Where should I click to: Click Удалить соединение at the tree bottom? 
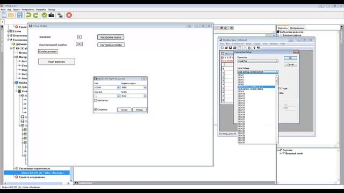32,177
